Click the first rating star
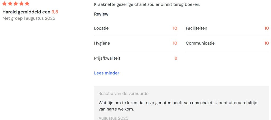 (4, 3)
